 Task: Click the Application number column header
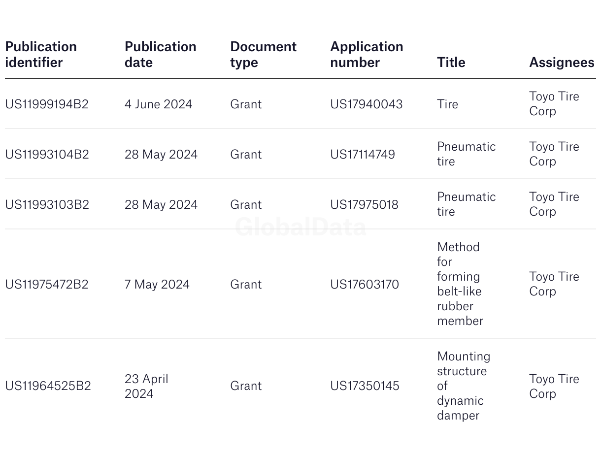point(367,55)
